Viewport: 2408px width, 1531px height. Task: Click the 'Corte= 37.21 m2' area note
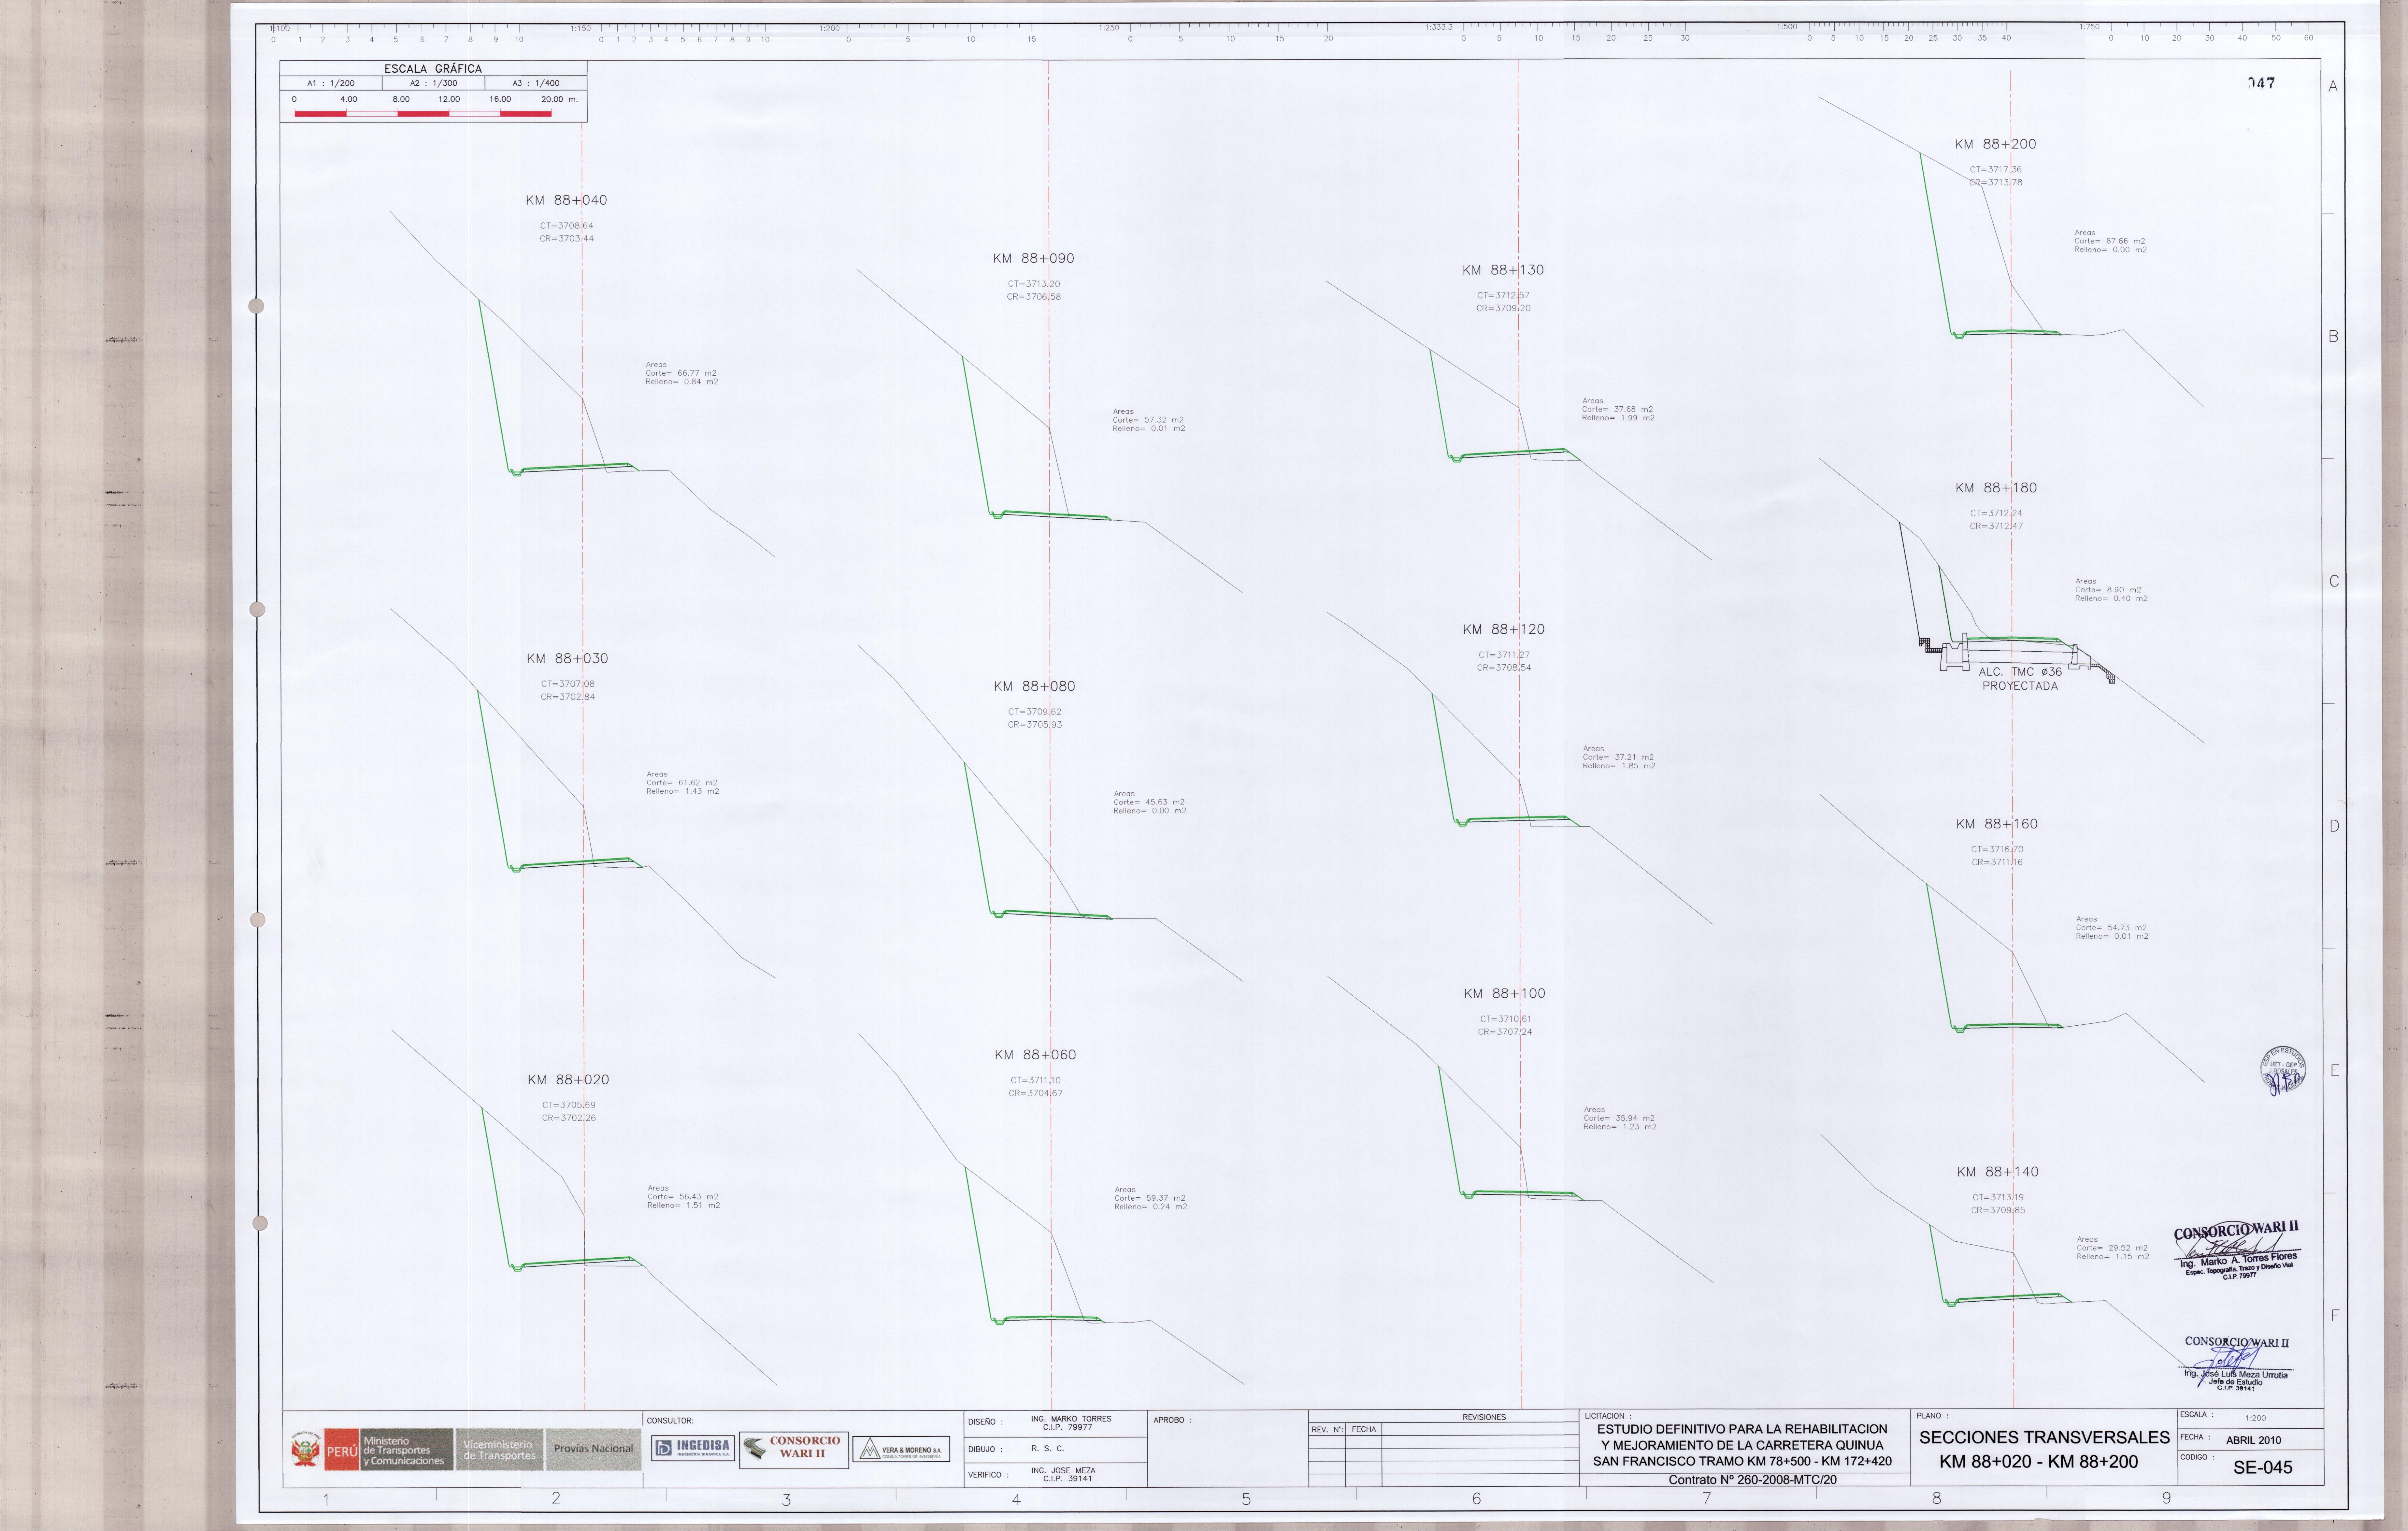pos(1618,757)
